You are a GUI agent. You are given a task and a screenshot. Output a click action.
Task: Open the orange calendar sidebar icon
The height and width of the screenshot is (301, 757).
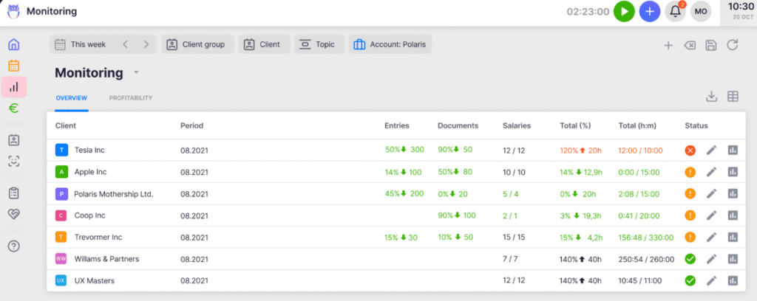(x=14, y=66)
